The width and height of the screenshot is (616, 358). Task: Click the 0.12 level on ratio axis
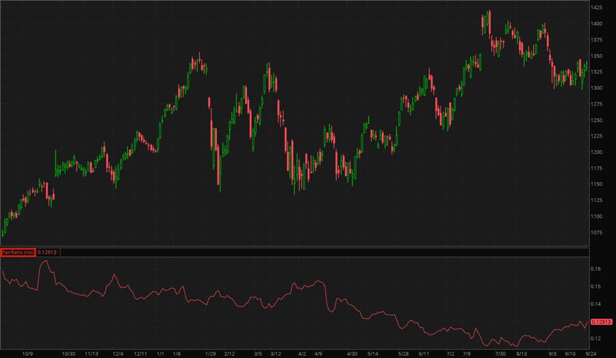(597, 339)
